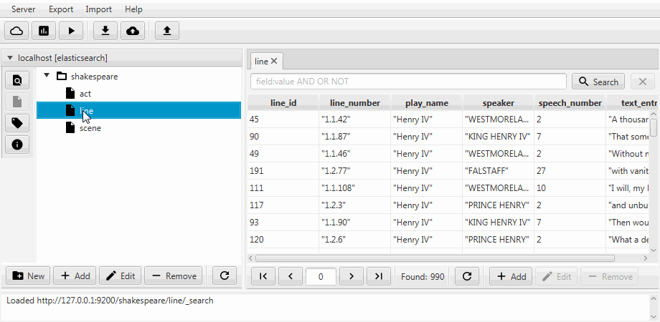Click into the query search field
The width and height of the screenshot is (660, 322).
(408, 82)
